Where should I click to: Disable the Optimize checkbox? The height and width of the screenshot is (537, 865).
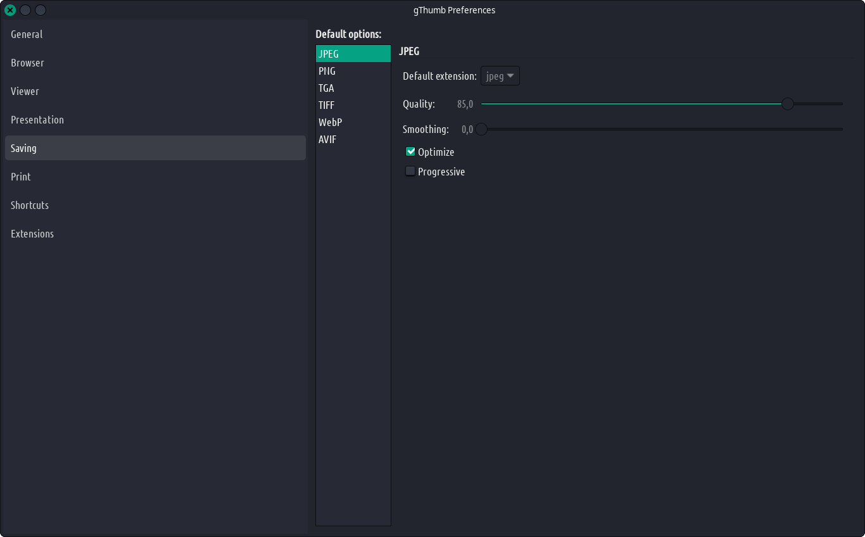pyautogui.click(x=410, y=151)
